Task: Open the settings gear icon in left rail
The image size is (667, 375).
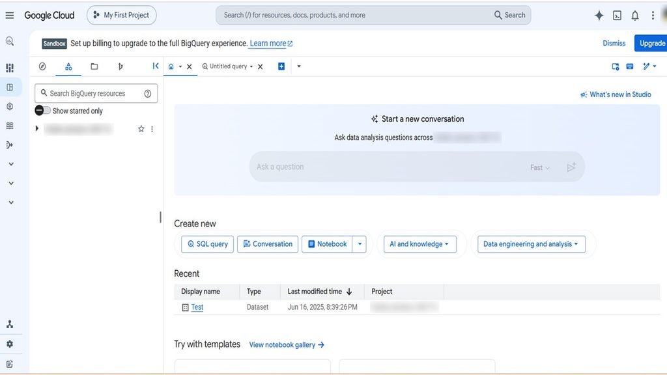Action: 10,344
